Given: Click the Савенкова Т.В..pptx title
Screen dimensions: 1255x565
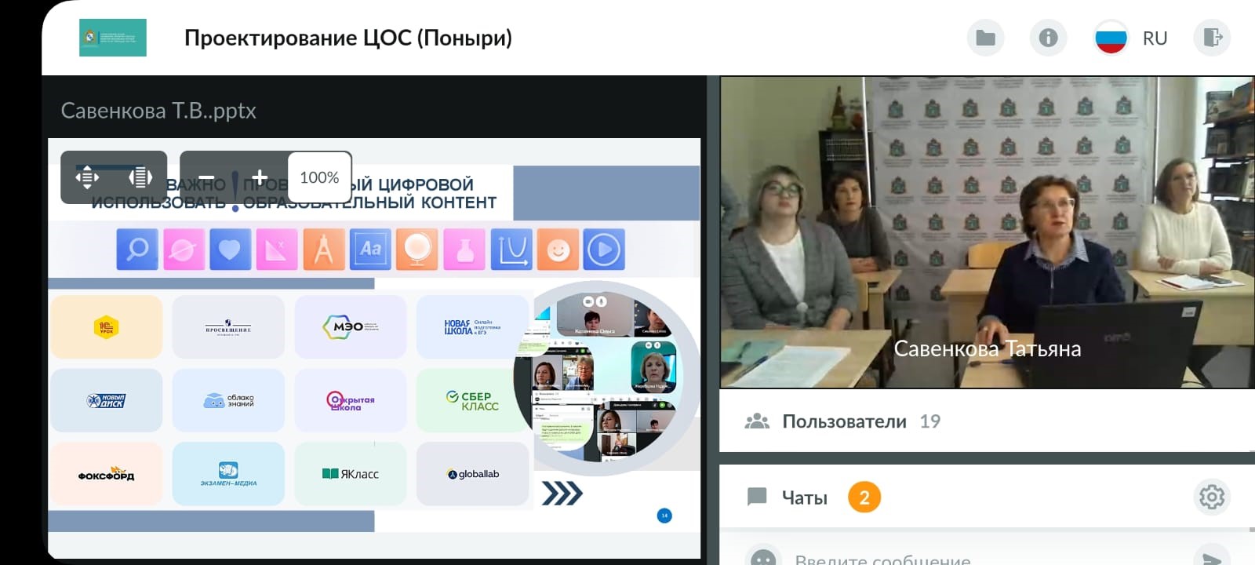Looking at the screenshot, I should pyautogui.click(x=158, y=111).
